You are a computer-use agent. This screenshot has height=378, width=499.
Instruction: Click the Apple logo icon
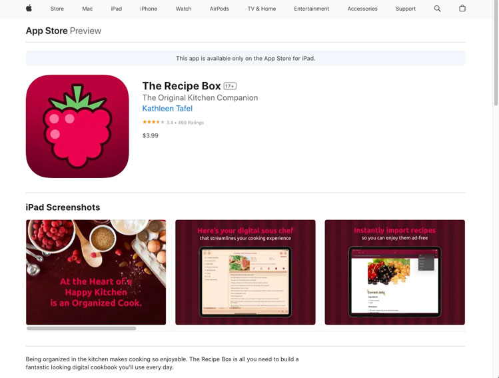29,8
